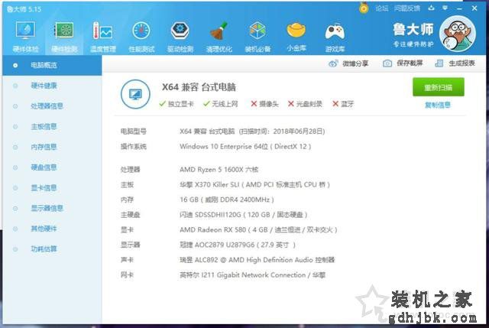The image size is (489, 328).
Task: Click the X370 Killer SLI motherboard value
Action: [x=254, y=185]
